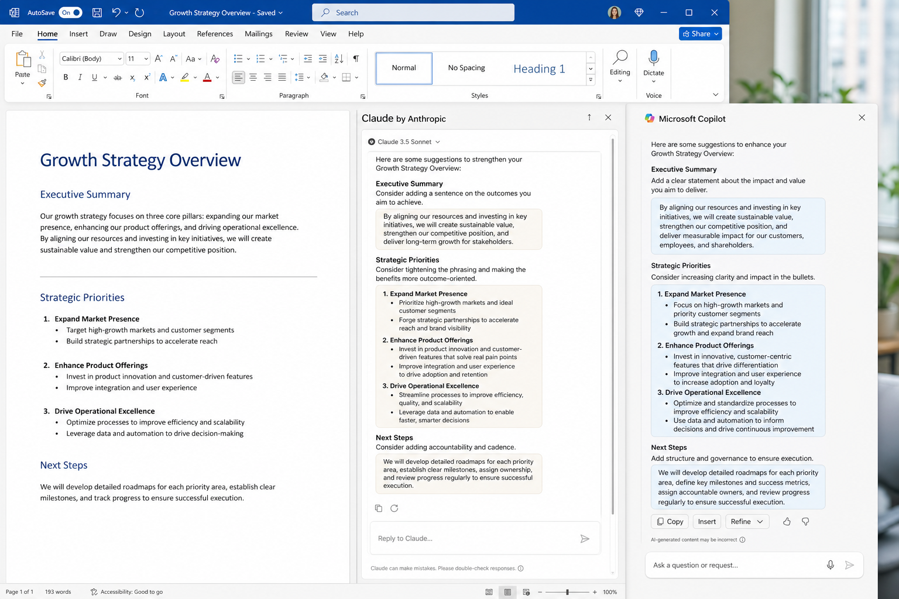Click the microphone in Copilot input
This screenshot has width=899, height=599.
point(830,565)
